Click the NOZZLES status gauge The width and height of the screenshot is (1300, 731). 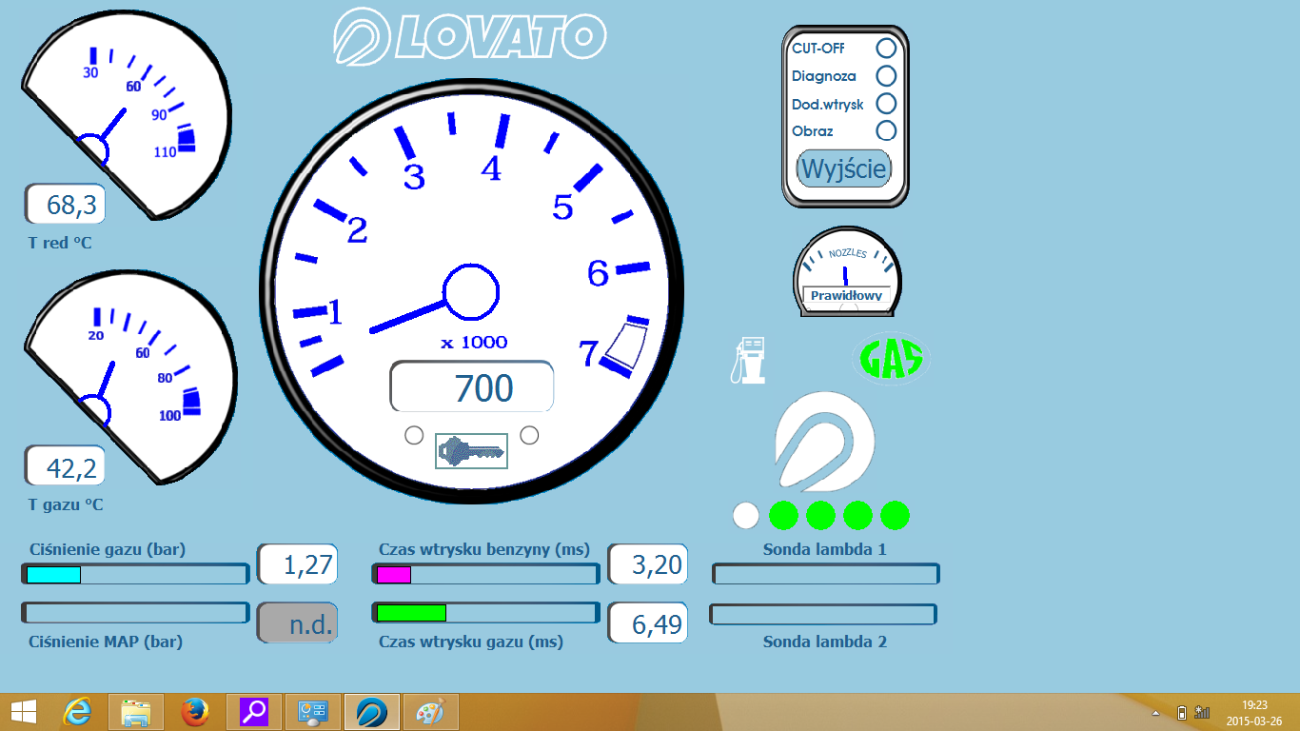847,271
